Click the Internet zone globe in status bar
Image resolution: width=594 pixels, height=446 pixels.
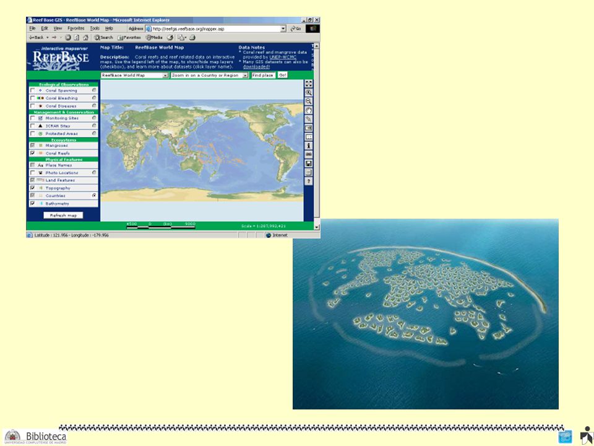coord(269,235)
